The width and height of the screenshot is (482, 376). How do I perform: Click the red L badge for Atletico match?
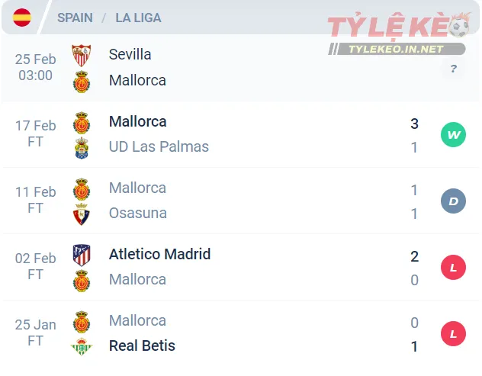point(453,268)
